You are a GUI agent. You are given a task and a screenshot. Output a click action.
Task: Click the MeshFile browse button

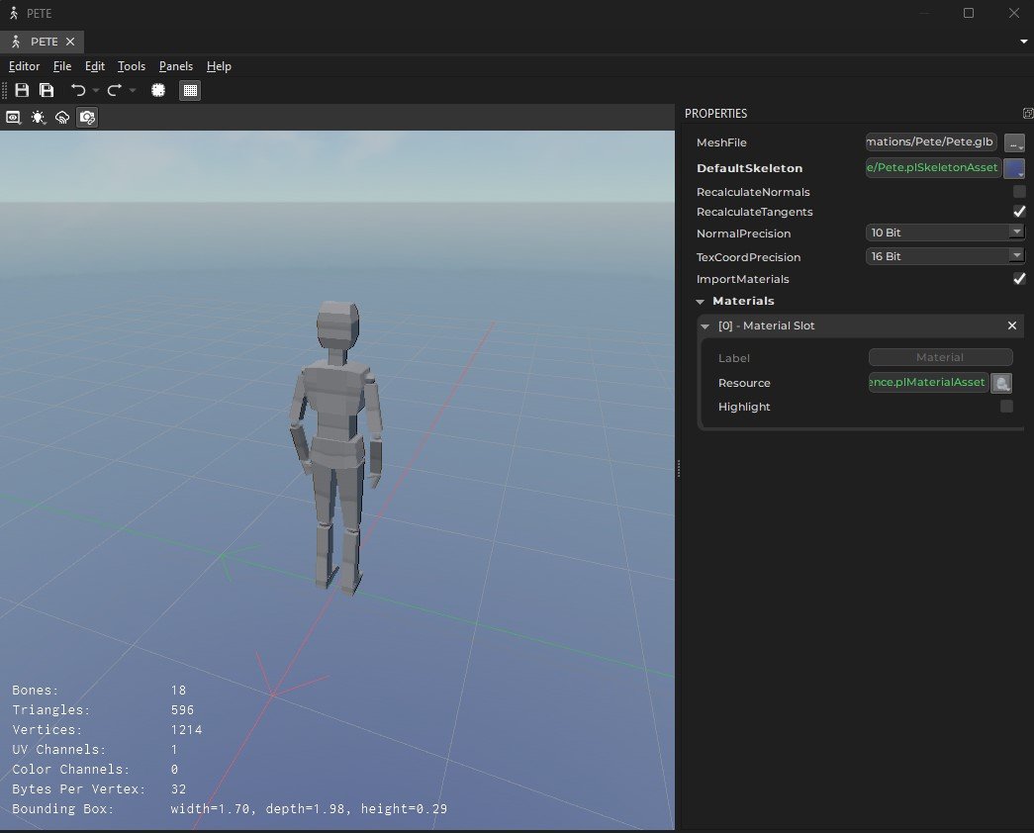point(1013,141)
